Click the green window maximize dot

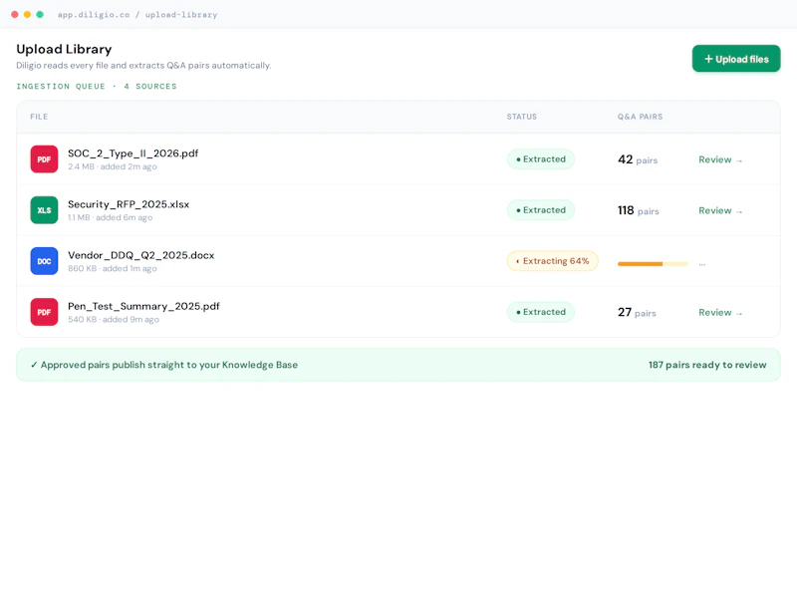[40, 14]
